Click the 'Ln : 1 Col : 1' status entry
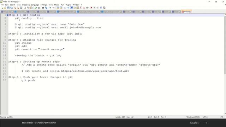 click(153, 117)
